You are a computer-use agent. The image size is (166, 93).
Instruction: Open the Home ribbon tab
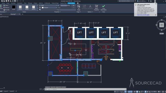tap(3, 3)
